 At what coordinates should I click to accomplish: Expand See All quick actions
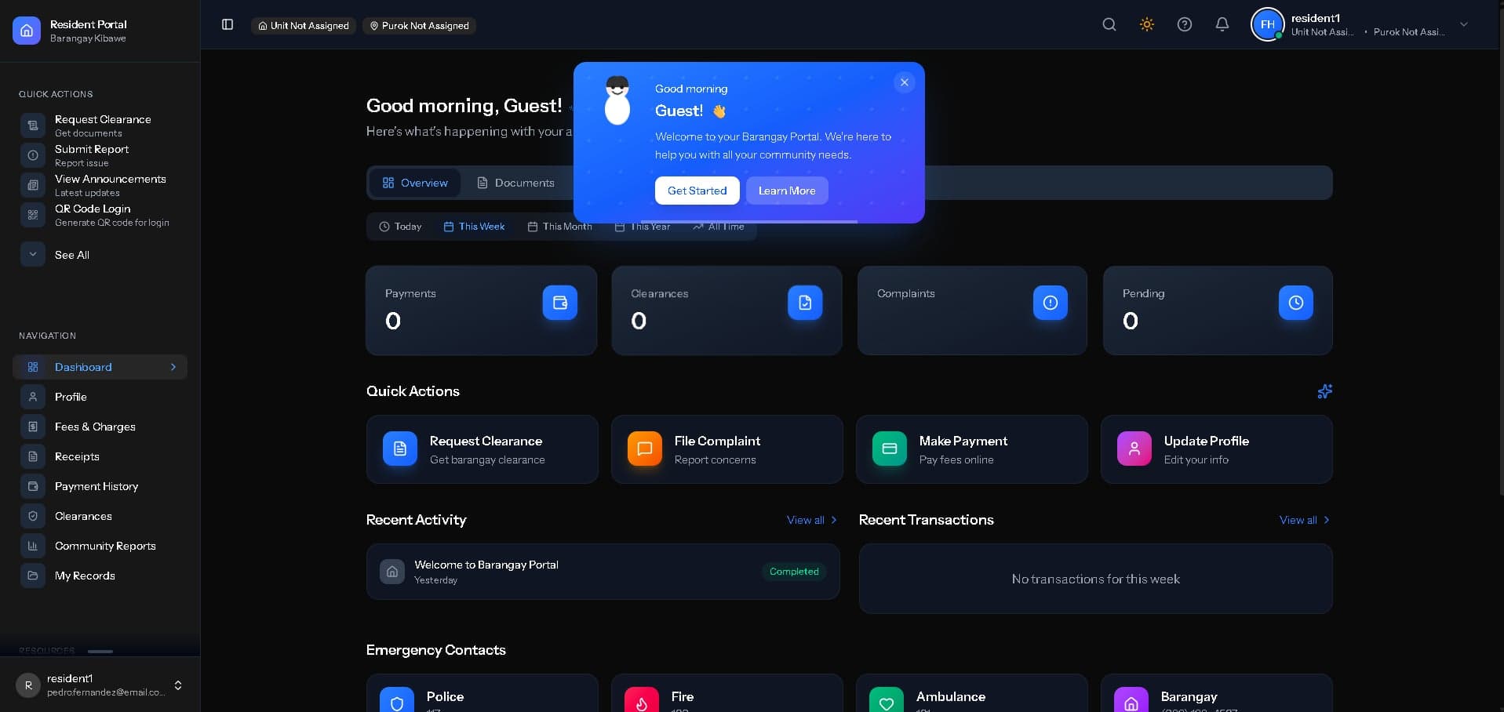(100, 255)
